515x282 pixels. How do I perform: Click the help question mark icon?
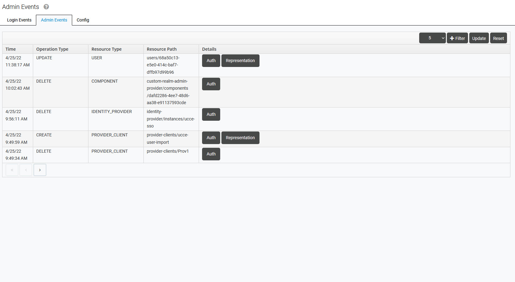point(46,7)
